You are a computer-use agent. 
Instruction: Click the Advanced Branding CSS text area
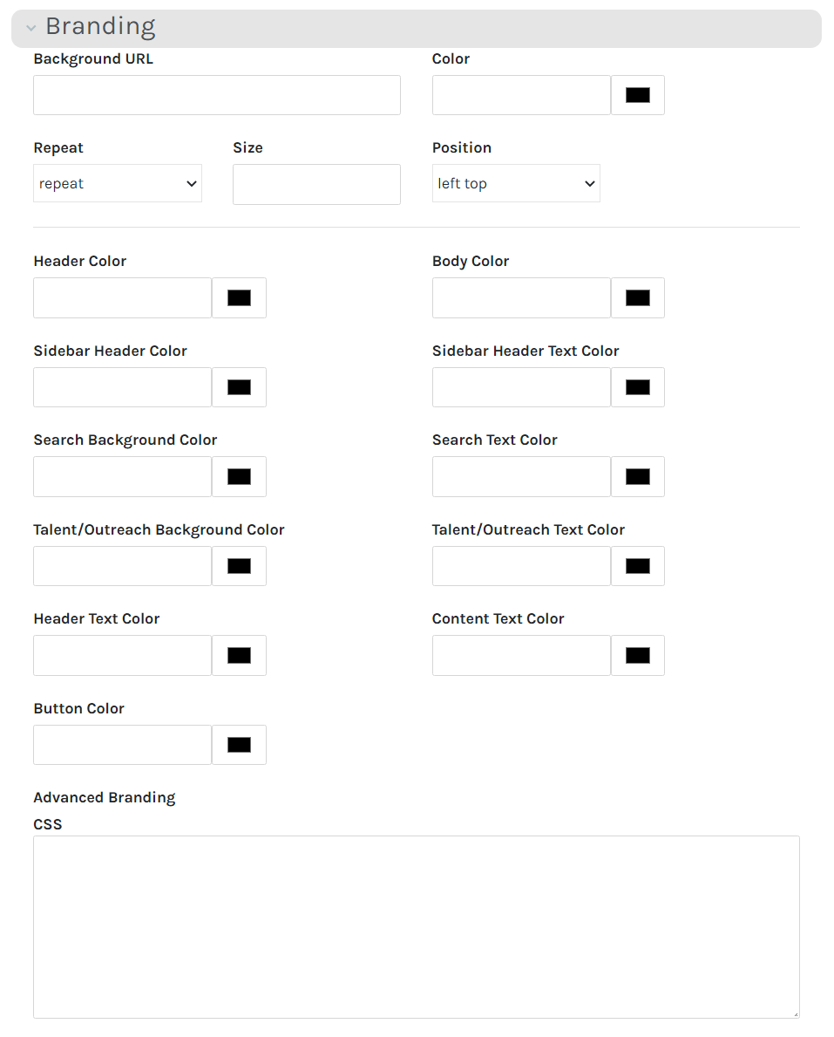(x=417, y=927)
